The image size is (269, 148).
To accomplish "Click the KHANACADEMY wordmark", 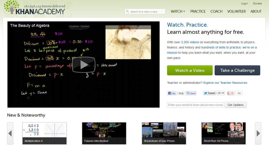I will tap(40, 12).
